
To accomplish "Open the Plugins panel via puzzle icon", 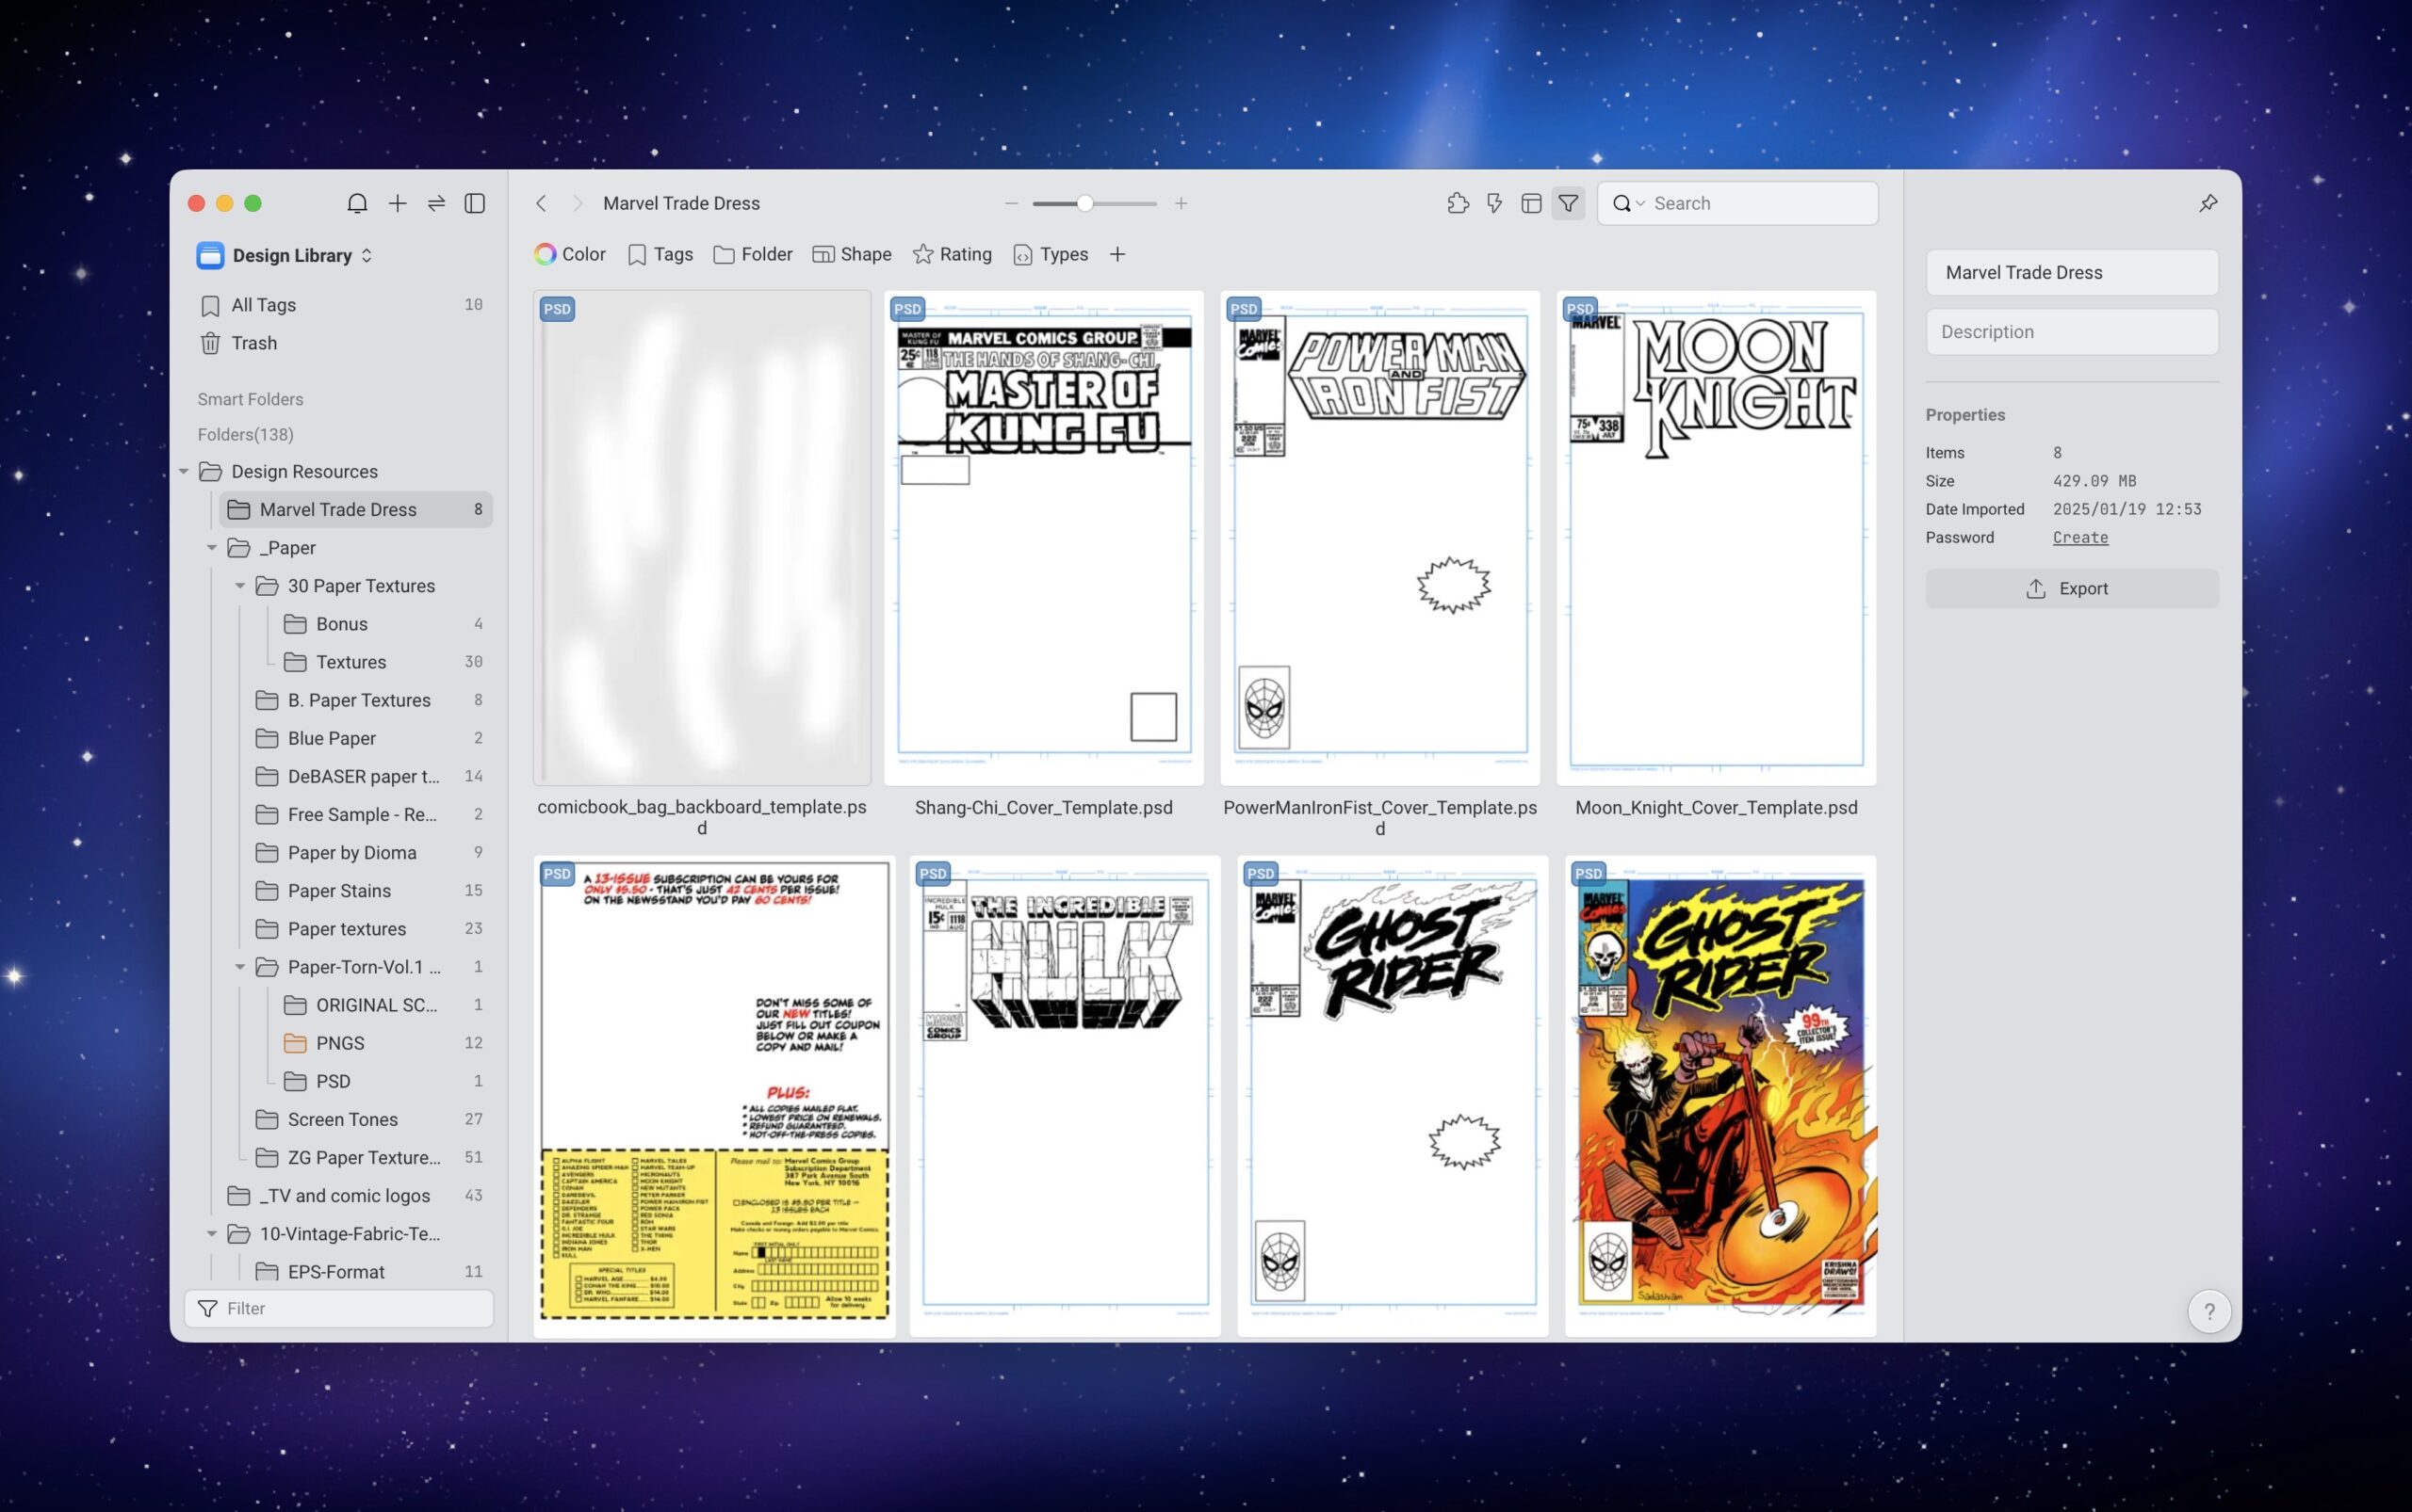I will tap(1458, 203).
